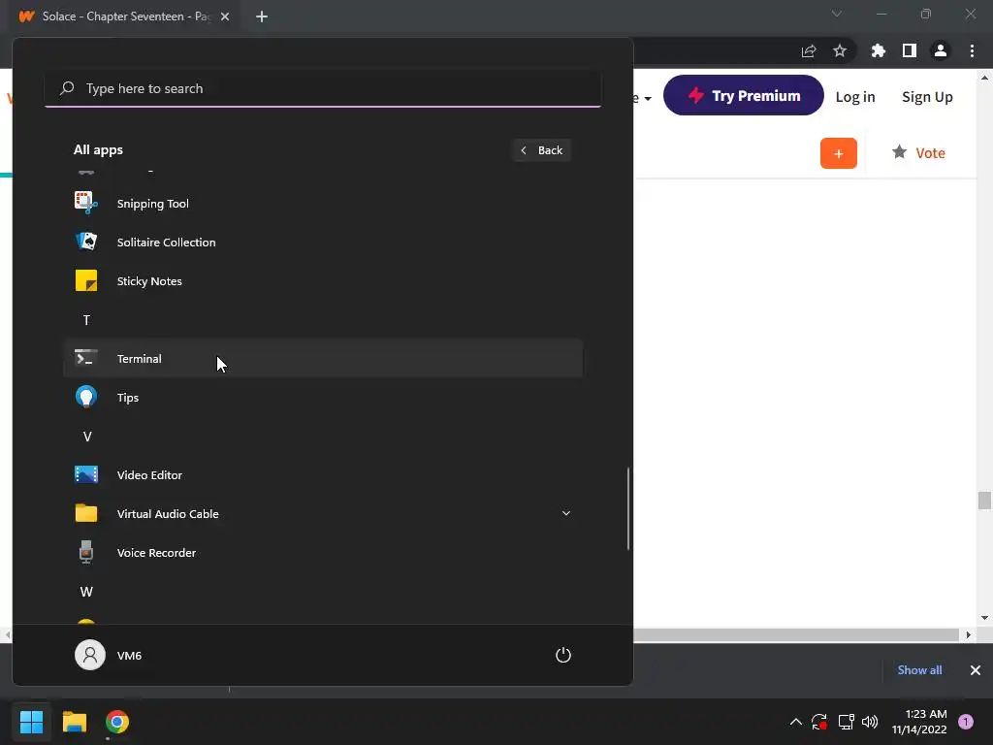The height and width of the screenshot is (745, 993).
Task: Launch Solitaire Collection via its card icon
Action: click(x=86, y=242)
